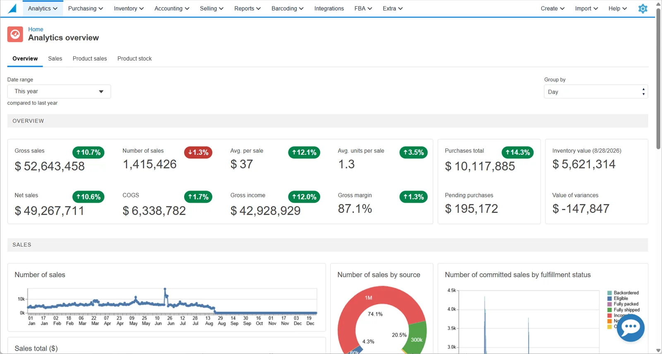Open the Integrations page
Image resolution: width=662 pixels, height=354 pixels.
(329, 9)
